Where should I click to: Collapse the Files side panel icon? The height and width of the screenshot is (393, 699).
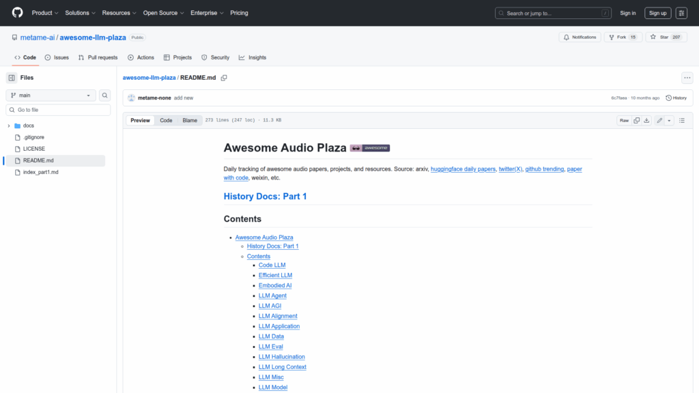tap(12, 78)
